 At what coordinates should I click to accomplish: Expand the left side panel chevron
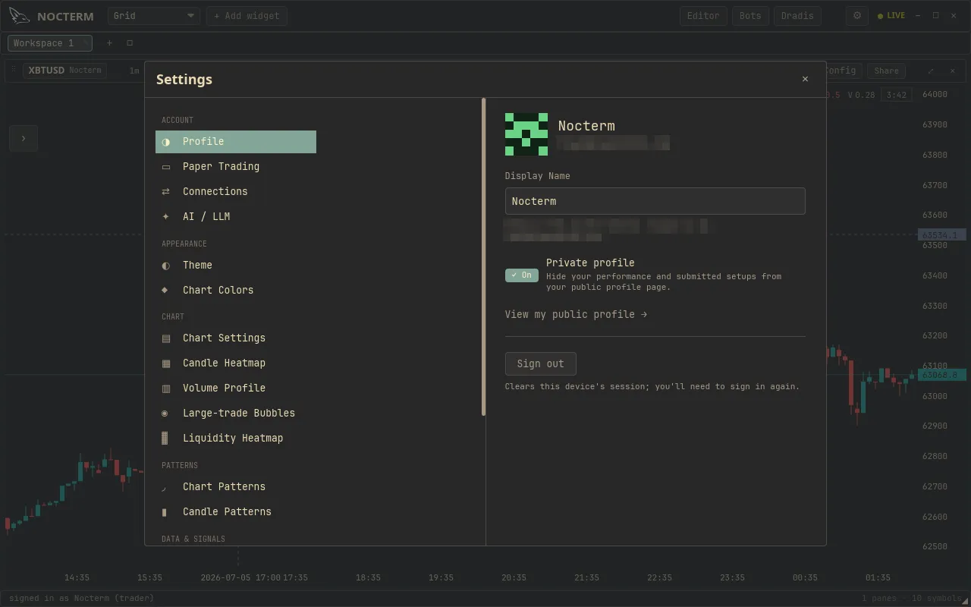pyautogui.click(x=24, y=138)
